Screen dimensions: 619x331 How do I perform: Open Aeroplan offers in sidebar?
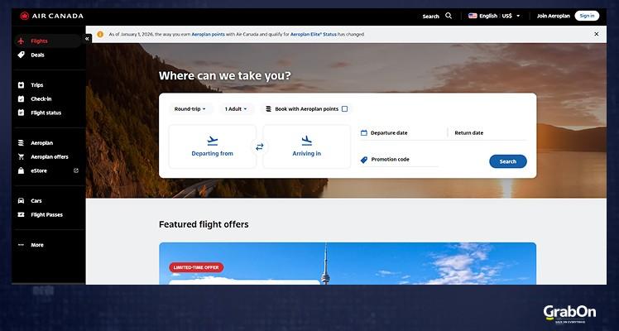(x=48, y=157)
